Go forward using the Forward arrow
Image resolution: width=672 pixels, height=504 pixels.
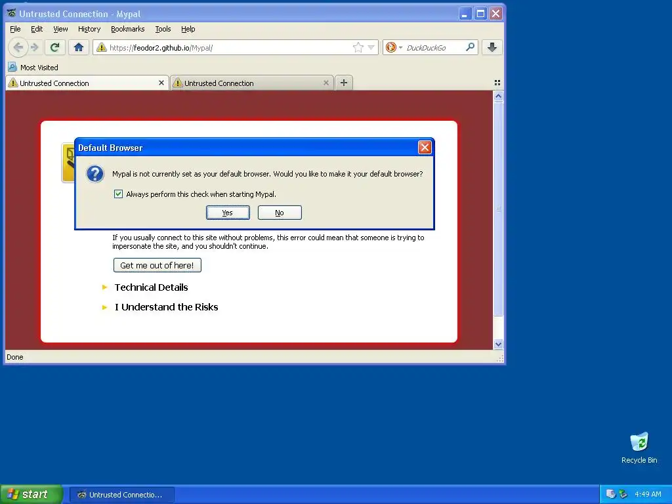(x=35, y=47)
